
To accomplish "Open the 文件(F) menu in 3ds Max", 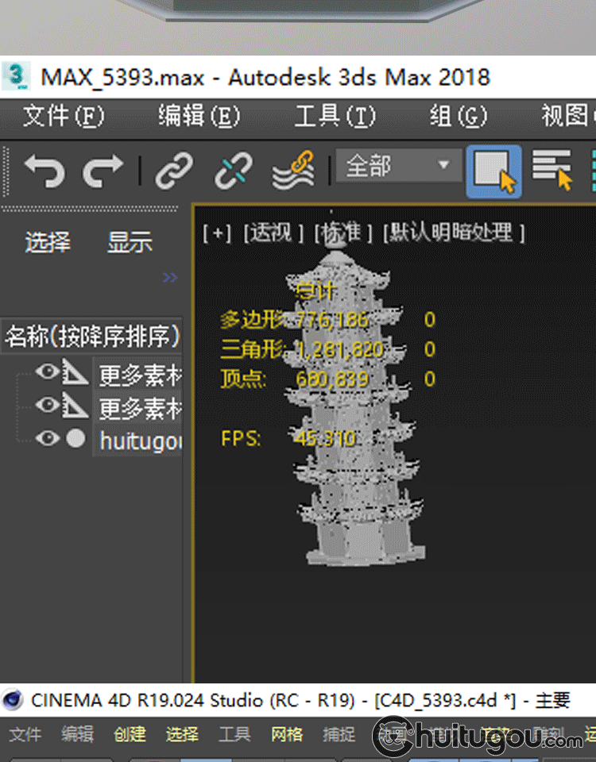I will tap(64, 116).
